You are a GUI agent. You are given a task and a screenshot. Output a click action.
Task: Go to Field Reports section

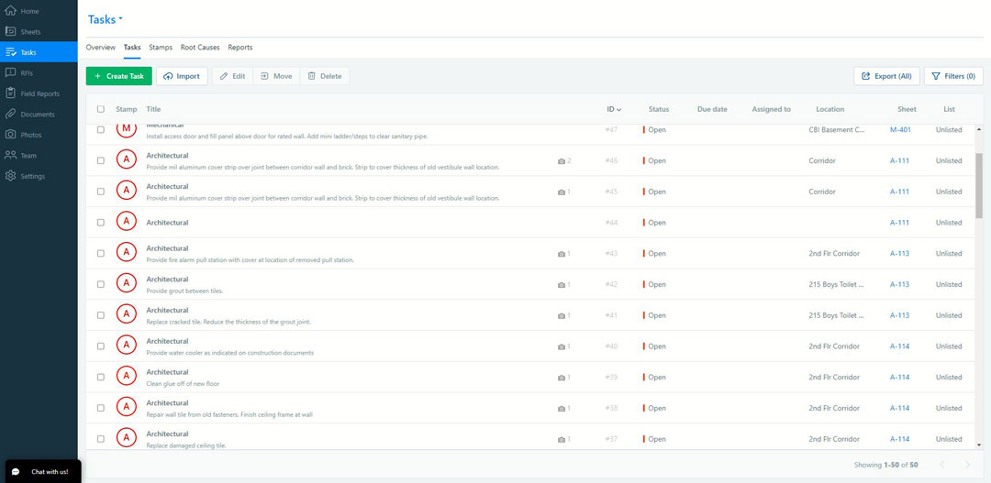(x=38, y=93)
